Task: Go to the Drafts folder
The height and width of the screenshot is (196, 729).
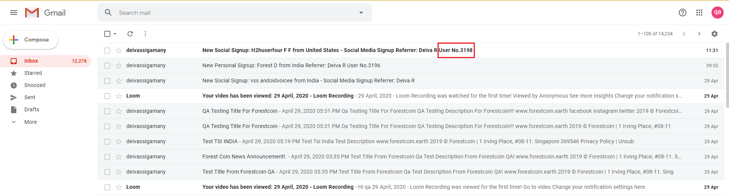Action: pyautogui.click(x=32, y=109)
